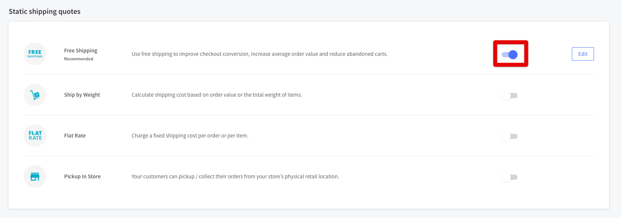The image size is (621, 218).
Task: Click the Flat Rate round icon
Action: pos(35,136)
